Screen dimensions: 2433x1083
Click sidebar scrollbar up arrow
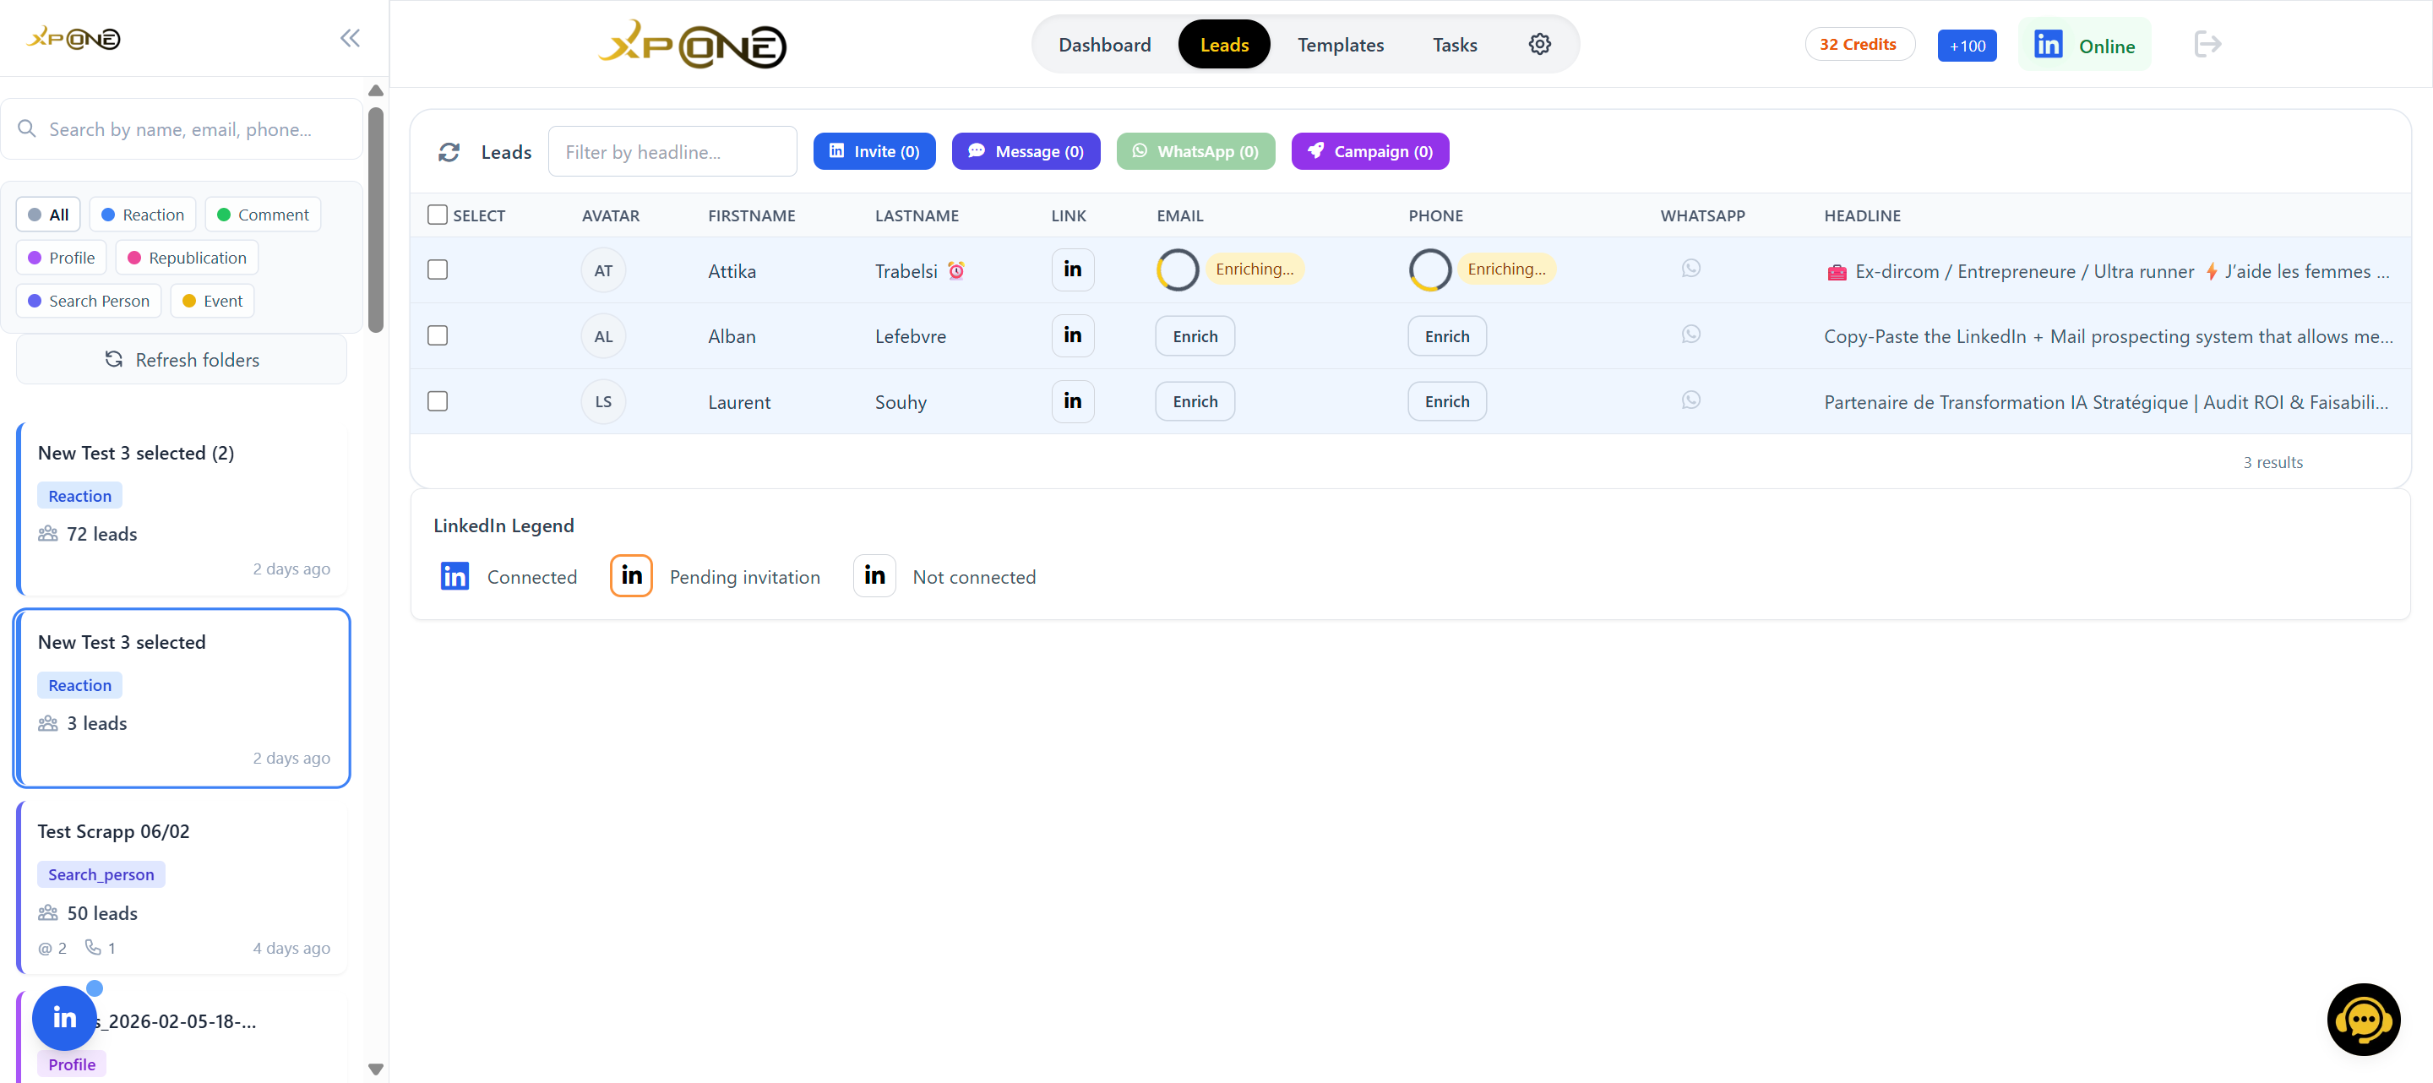(x=376, y=90)
